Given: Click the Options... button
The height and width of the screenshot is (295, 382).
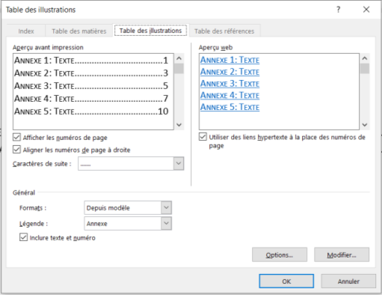Looking at the screenshot, I should pos(280,255).
